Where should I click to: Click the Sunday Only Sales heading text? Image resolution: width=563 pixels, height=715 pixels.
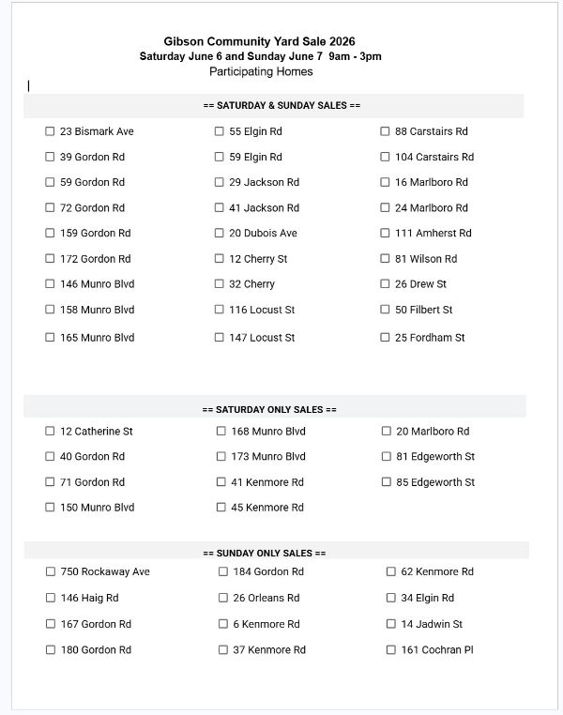265,553
